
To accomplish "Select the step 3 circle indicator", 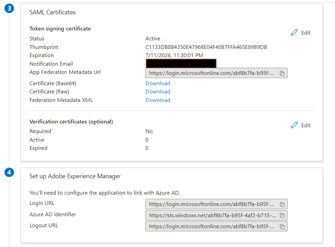I will (9, 8).
